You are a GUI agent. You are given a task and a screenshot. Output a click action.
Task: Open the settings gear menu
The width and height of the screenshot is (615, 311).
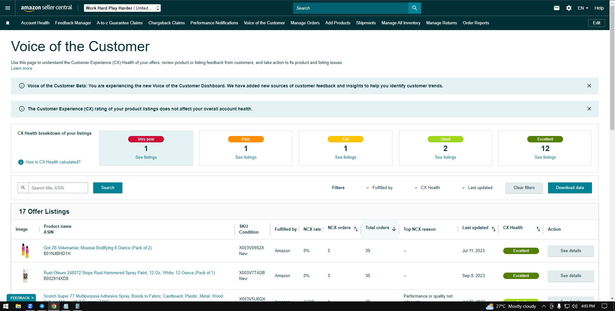point(569,8)
